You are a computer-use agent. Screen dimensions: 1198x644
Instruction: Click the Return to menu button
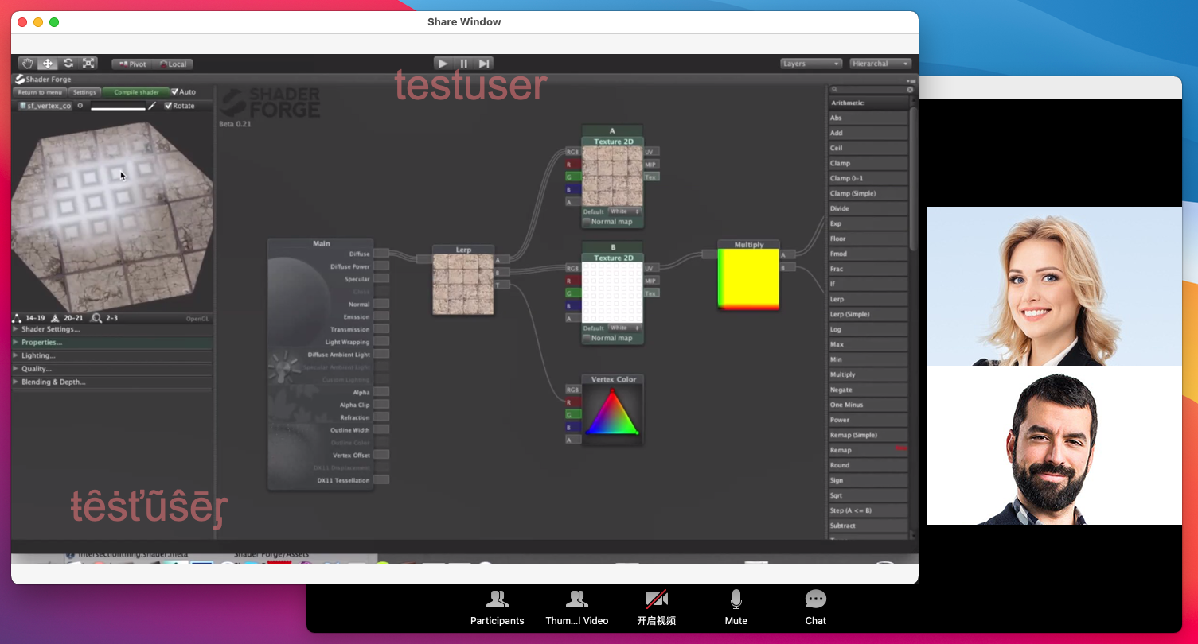40,92
